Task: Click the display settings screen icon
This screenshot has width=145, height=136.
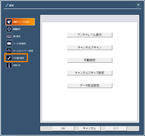Action: tap(9, 36)
